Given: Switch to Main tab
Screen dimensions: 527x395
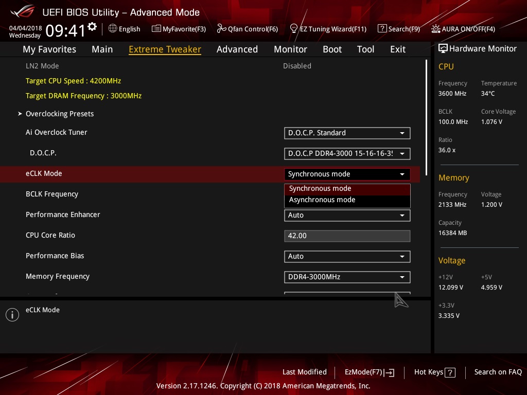Looking at the screenshot, I should tap(102, 49).
